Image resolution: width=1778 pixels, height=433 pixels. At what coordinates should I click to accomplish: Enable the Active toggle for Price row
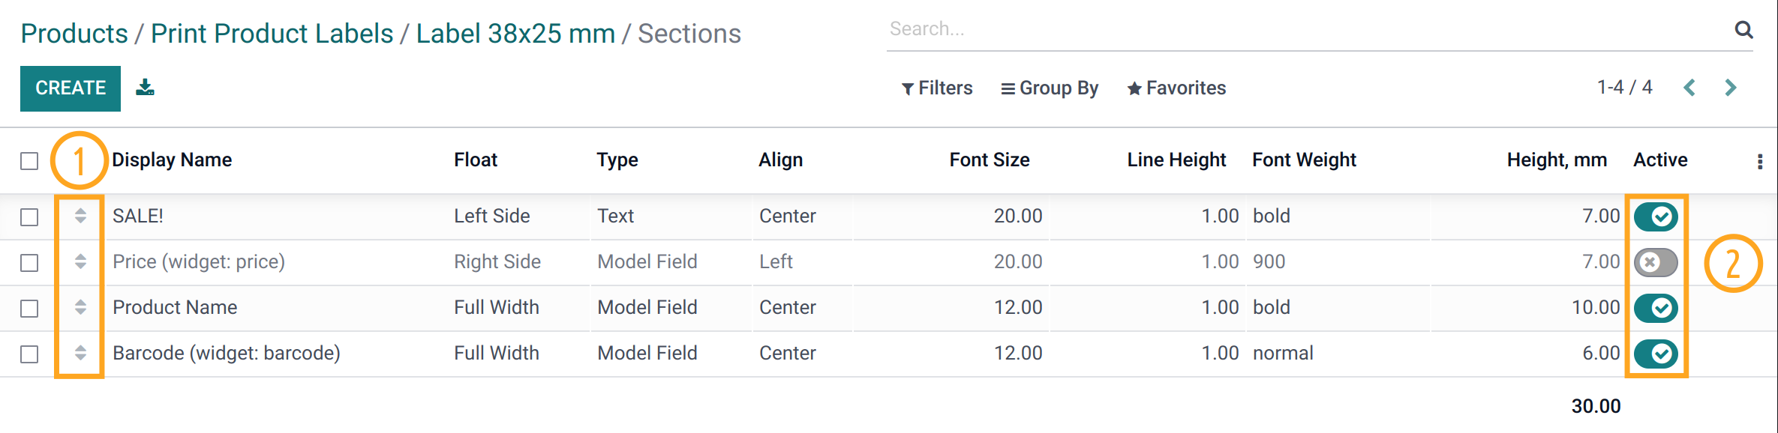1656,262
